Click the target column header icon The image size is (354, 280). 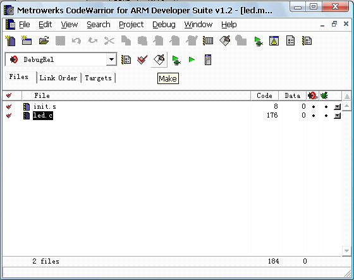[x=312, y=95]
